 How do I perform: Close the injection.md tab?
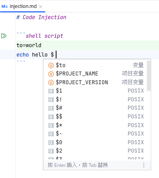coord(41,7)
